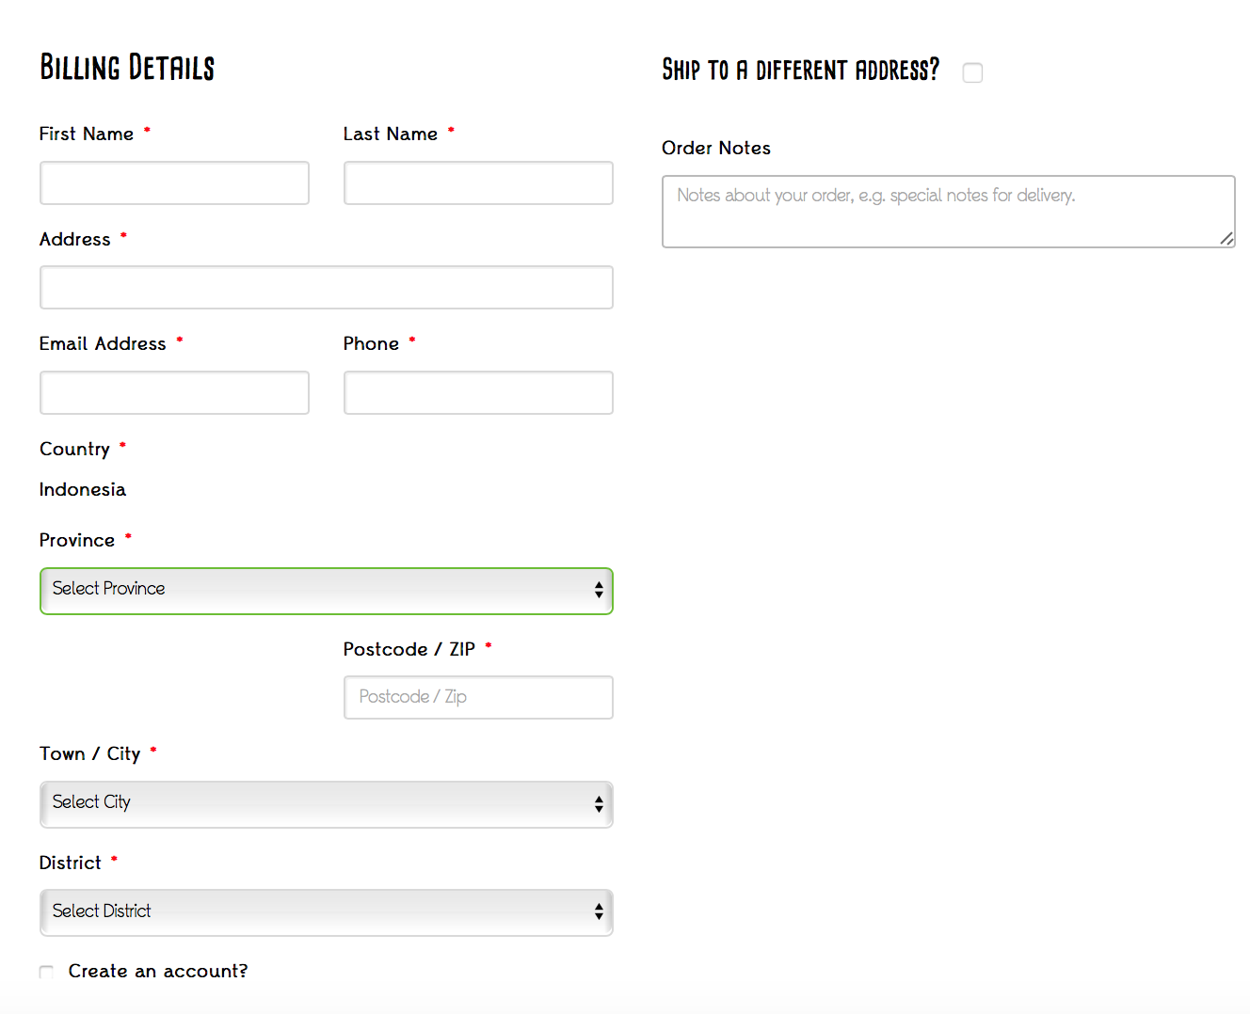The image size is (1250, 1014).
Task: Click the Province field label
Action: (77, 540)
